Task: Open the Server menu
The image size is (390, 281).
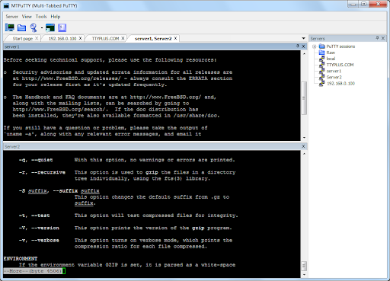Action: pyautogui.click(x=11, y=17)
